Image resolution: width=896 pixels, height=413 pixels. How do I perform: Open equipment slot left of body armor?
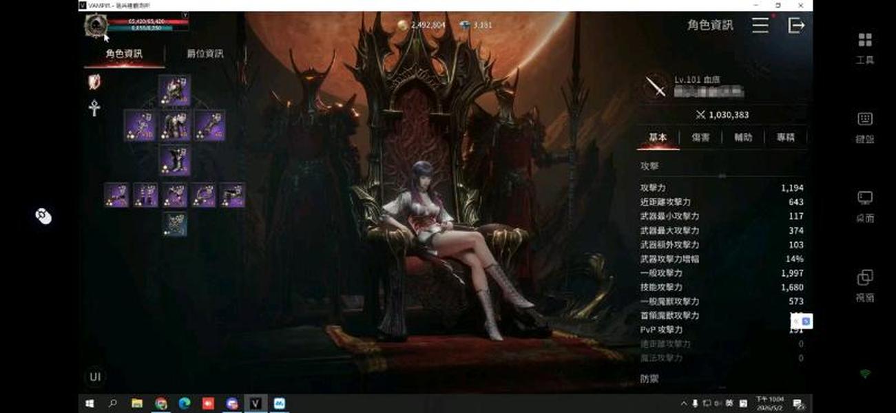pyautogui.click(x=140, y=125)
